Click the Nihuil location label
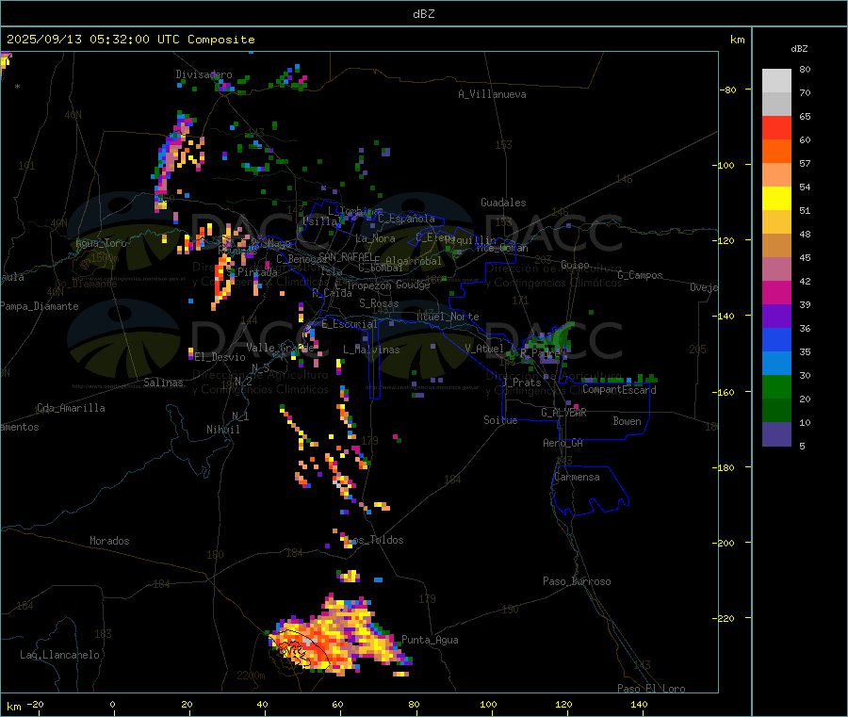Viewport: 848px width, 717px height. pyautogui.click(x=222, y=430)
